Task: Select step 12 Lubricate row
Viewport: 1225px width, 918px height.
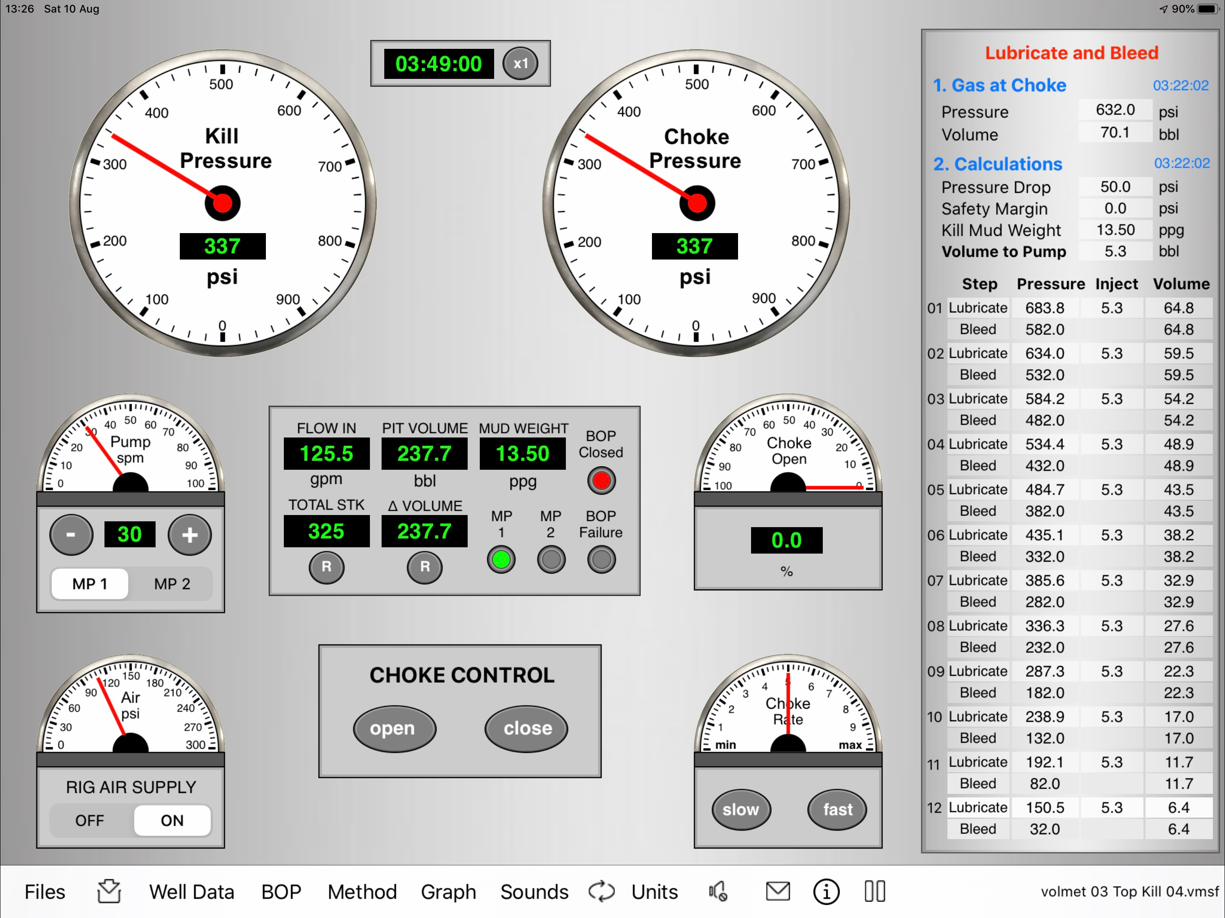Action: coord(977,807)
